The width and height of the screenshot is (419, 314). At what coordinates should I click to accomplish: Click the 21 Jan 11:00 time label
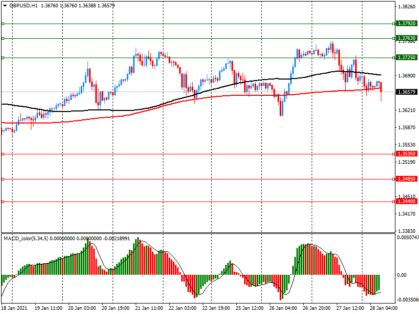click(149, 308)
